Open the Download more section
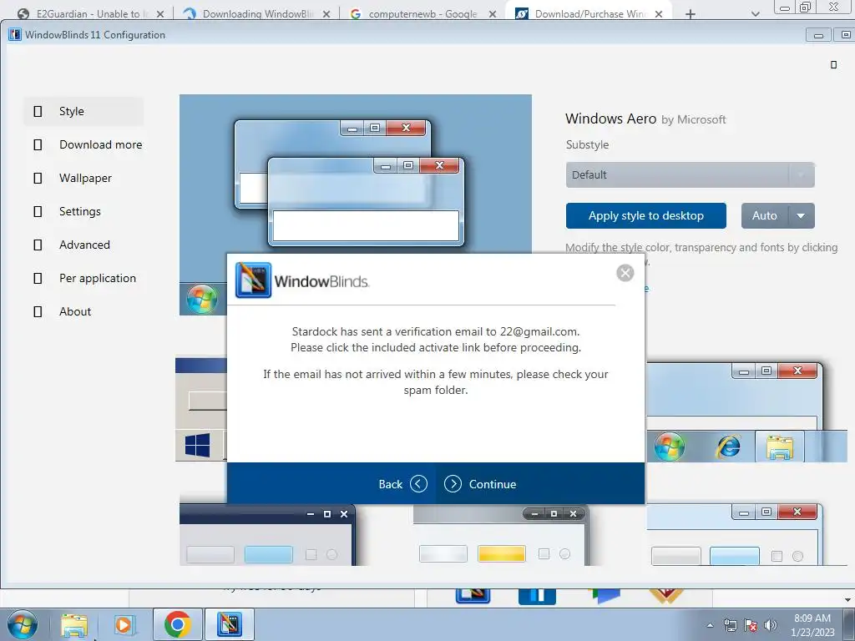855x641 pixels. pyautogui.click(x=83, y=144)
